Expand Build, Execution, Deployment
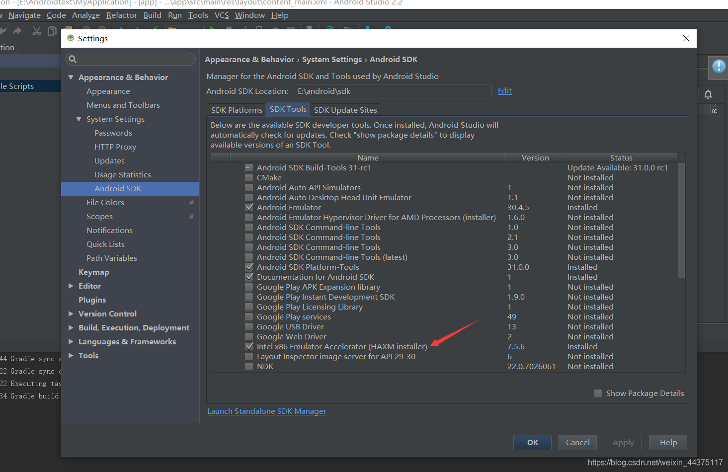 click(x=71, y=328)
